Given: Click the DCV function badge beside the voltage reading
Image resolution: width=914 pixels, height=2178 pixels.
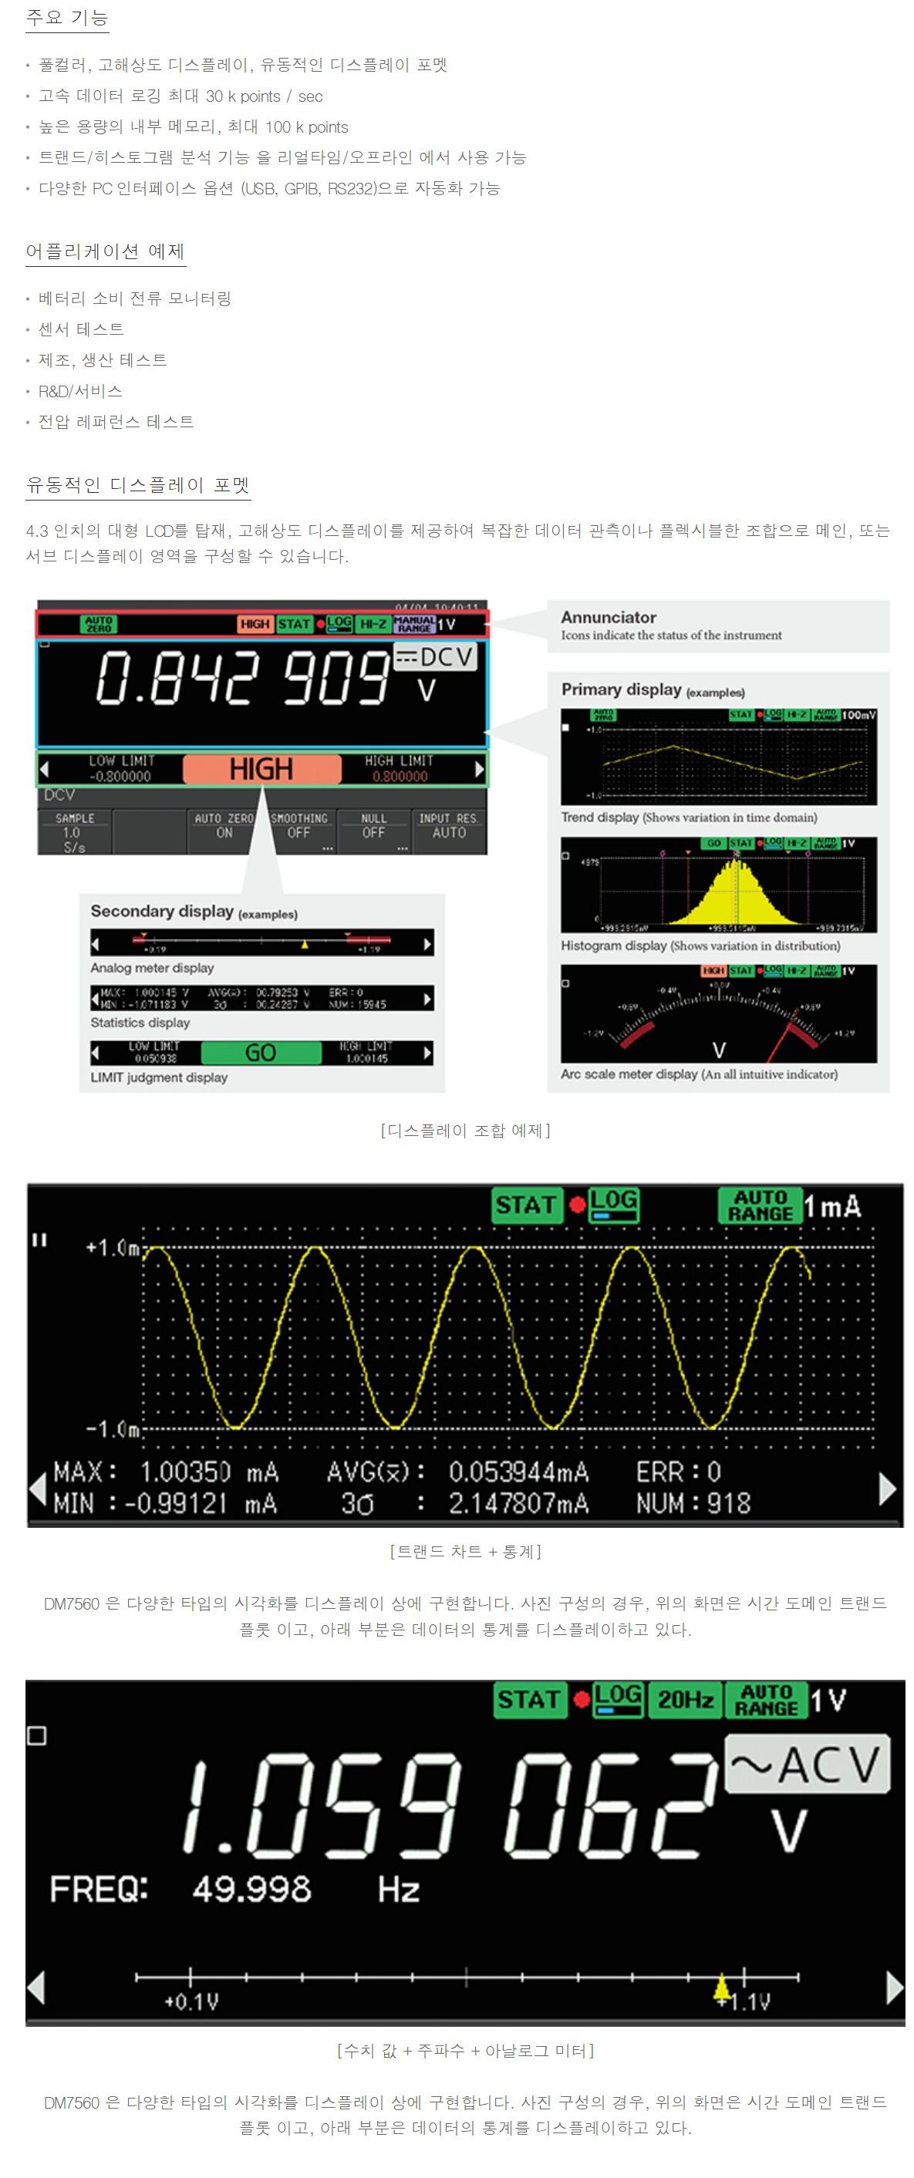Looking at the screenshot, I should [437, 656].
